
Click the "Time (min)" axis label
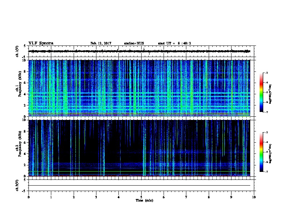pyautogui.click(x=144, y=200)
